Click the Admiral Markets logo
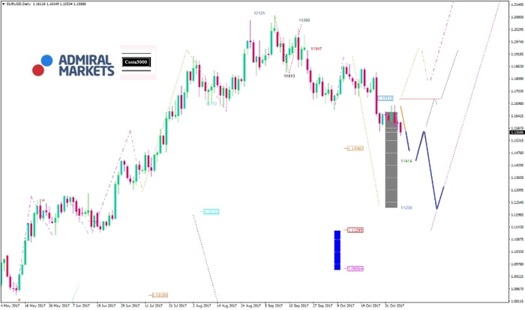The width and height of the screenshot is (525, 310). point(73,65)
